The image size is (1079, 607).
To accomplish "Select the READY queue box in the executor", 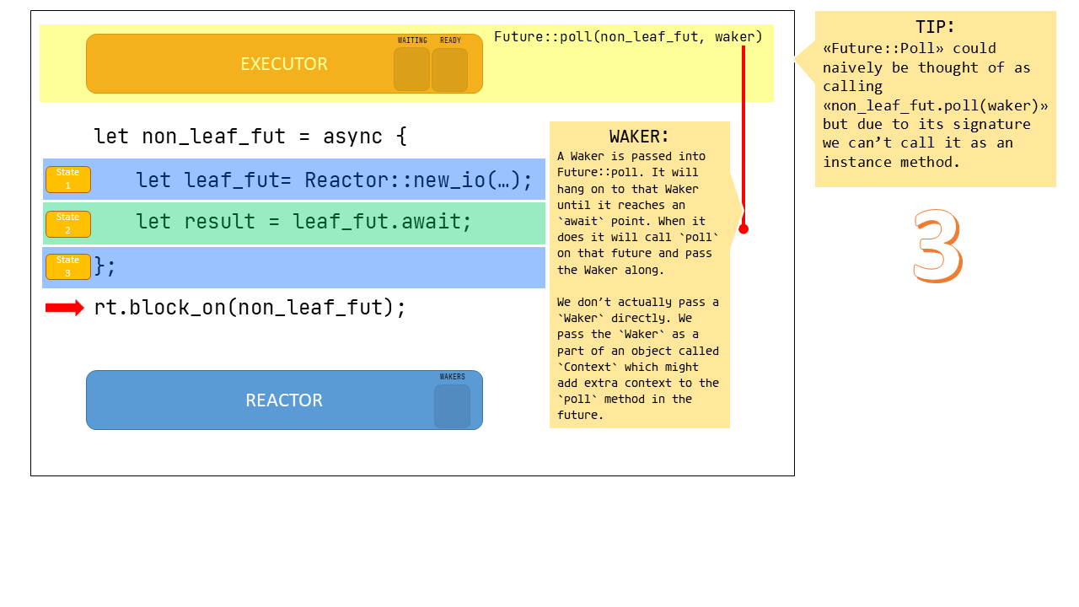I will [x=449, y=70].
